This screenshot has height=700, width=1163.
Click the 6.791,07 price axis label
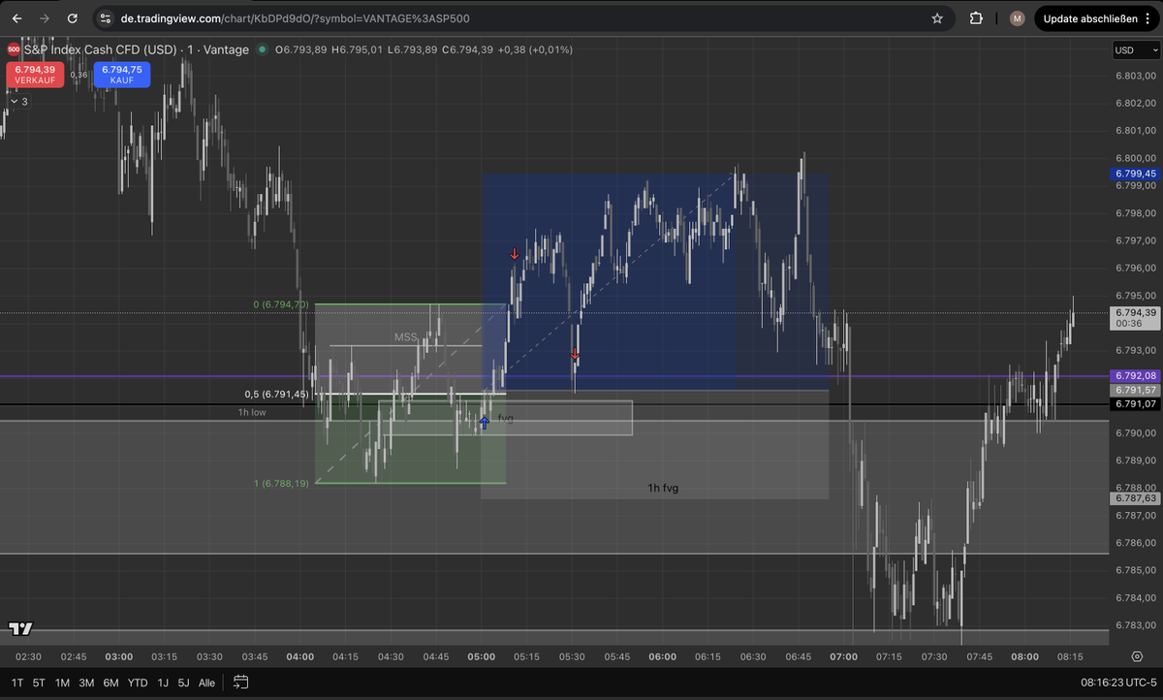(1136, 404)
